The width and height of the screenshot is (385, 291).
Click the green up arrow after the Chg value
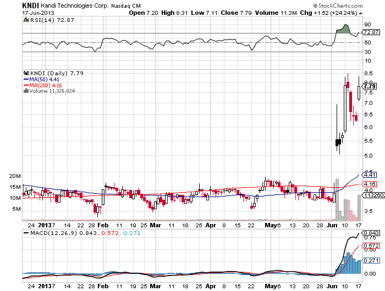[x=360, y=13]
